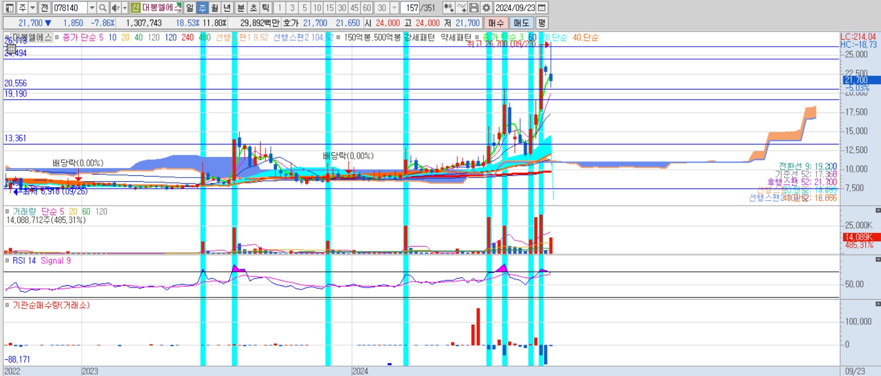Open the stock code search magnifier
The height and width of the screenshot is (376, 881).
pos(103,8)
